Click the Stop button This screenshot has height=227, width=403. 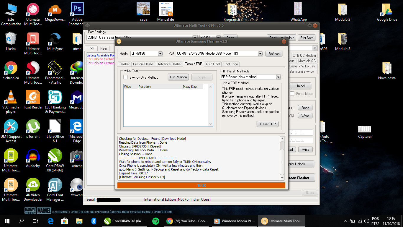coord(310,192)
